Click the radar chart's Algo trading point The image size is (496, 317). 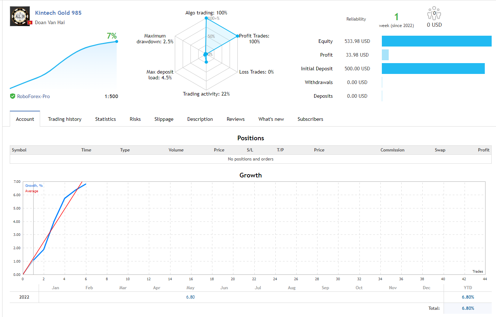point(206,18)
